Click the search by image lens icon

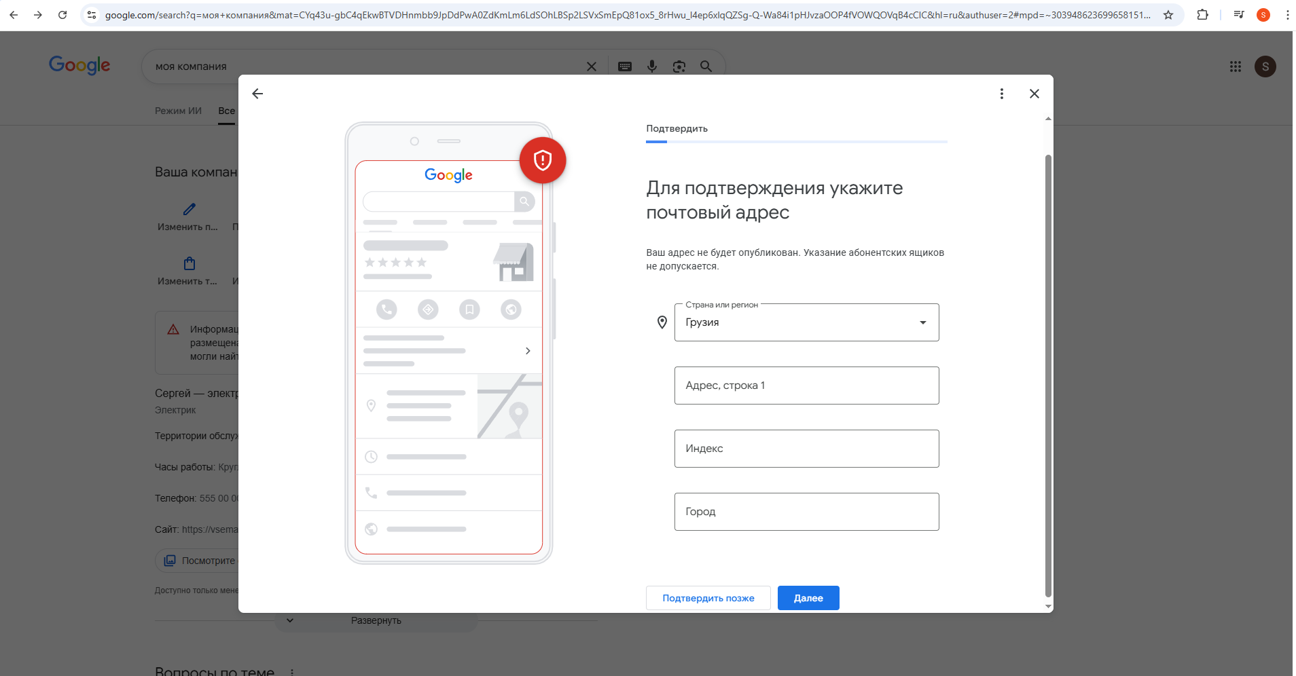(679, 67)
